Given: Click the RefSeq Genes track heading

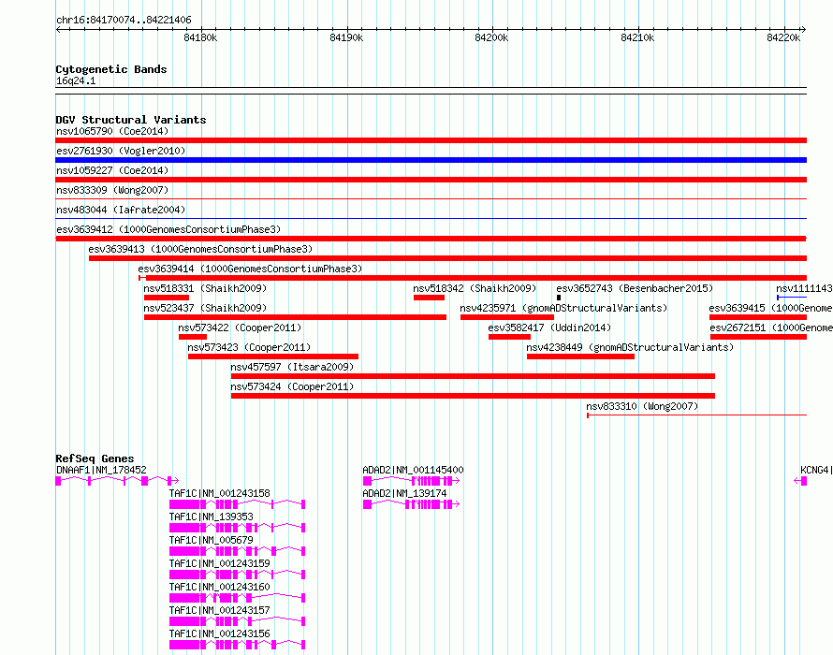Looking at the screenshot, I should click(x=95, y=458).
